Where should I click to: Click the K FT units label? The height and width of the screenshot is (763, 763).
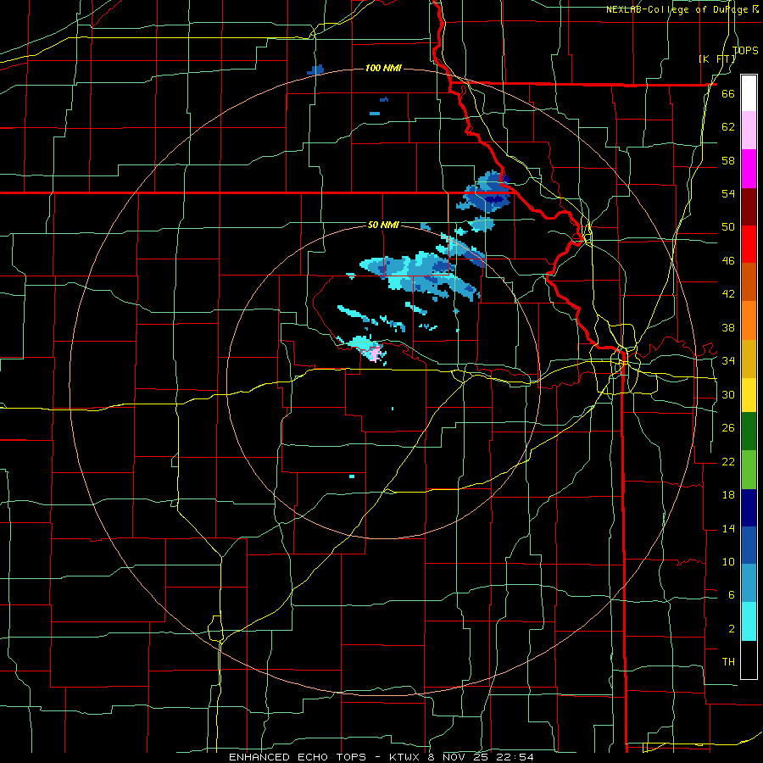716,58
